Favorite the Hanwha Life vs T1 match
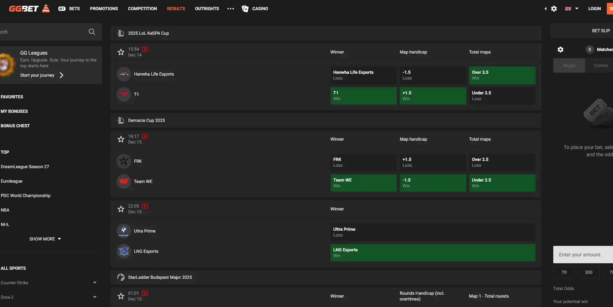Viewport: 613px width, 307px height. pyautogui.click(x=121, y=52)
